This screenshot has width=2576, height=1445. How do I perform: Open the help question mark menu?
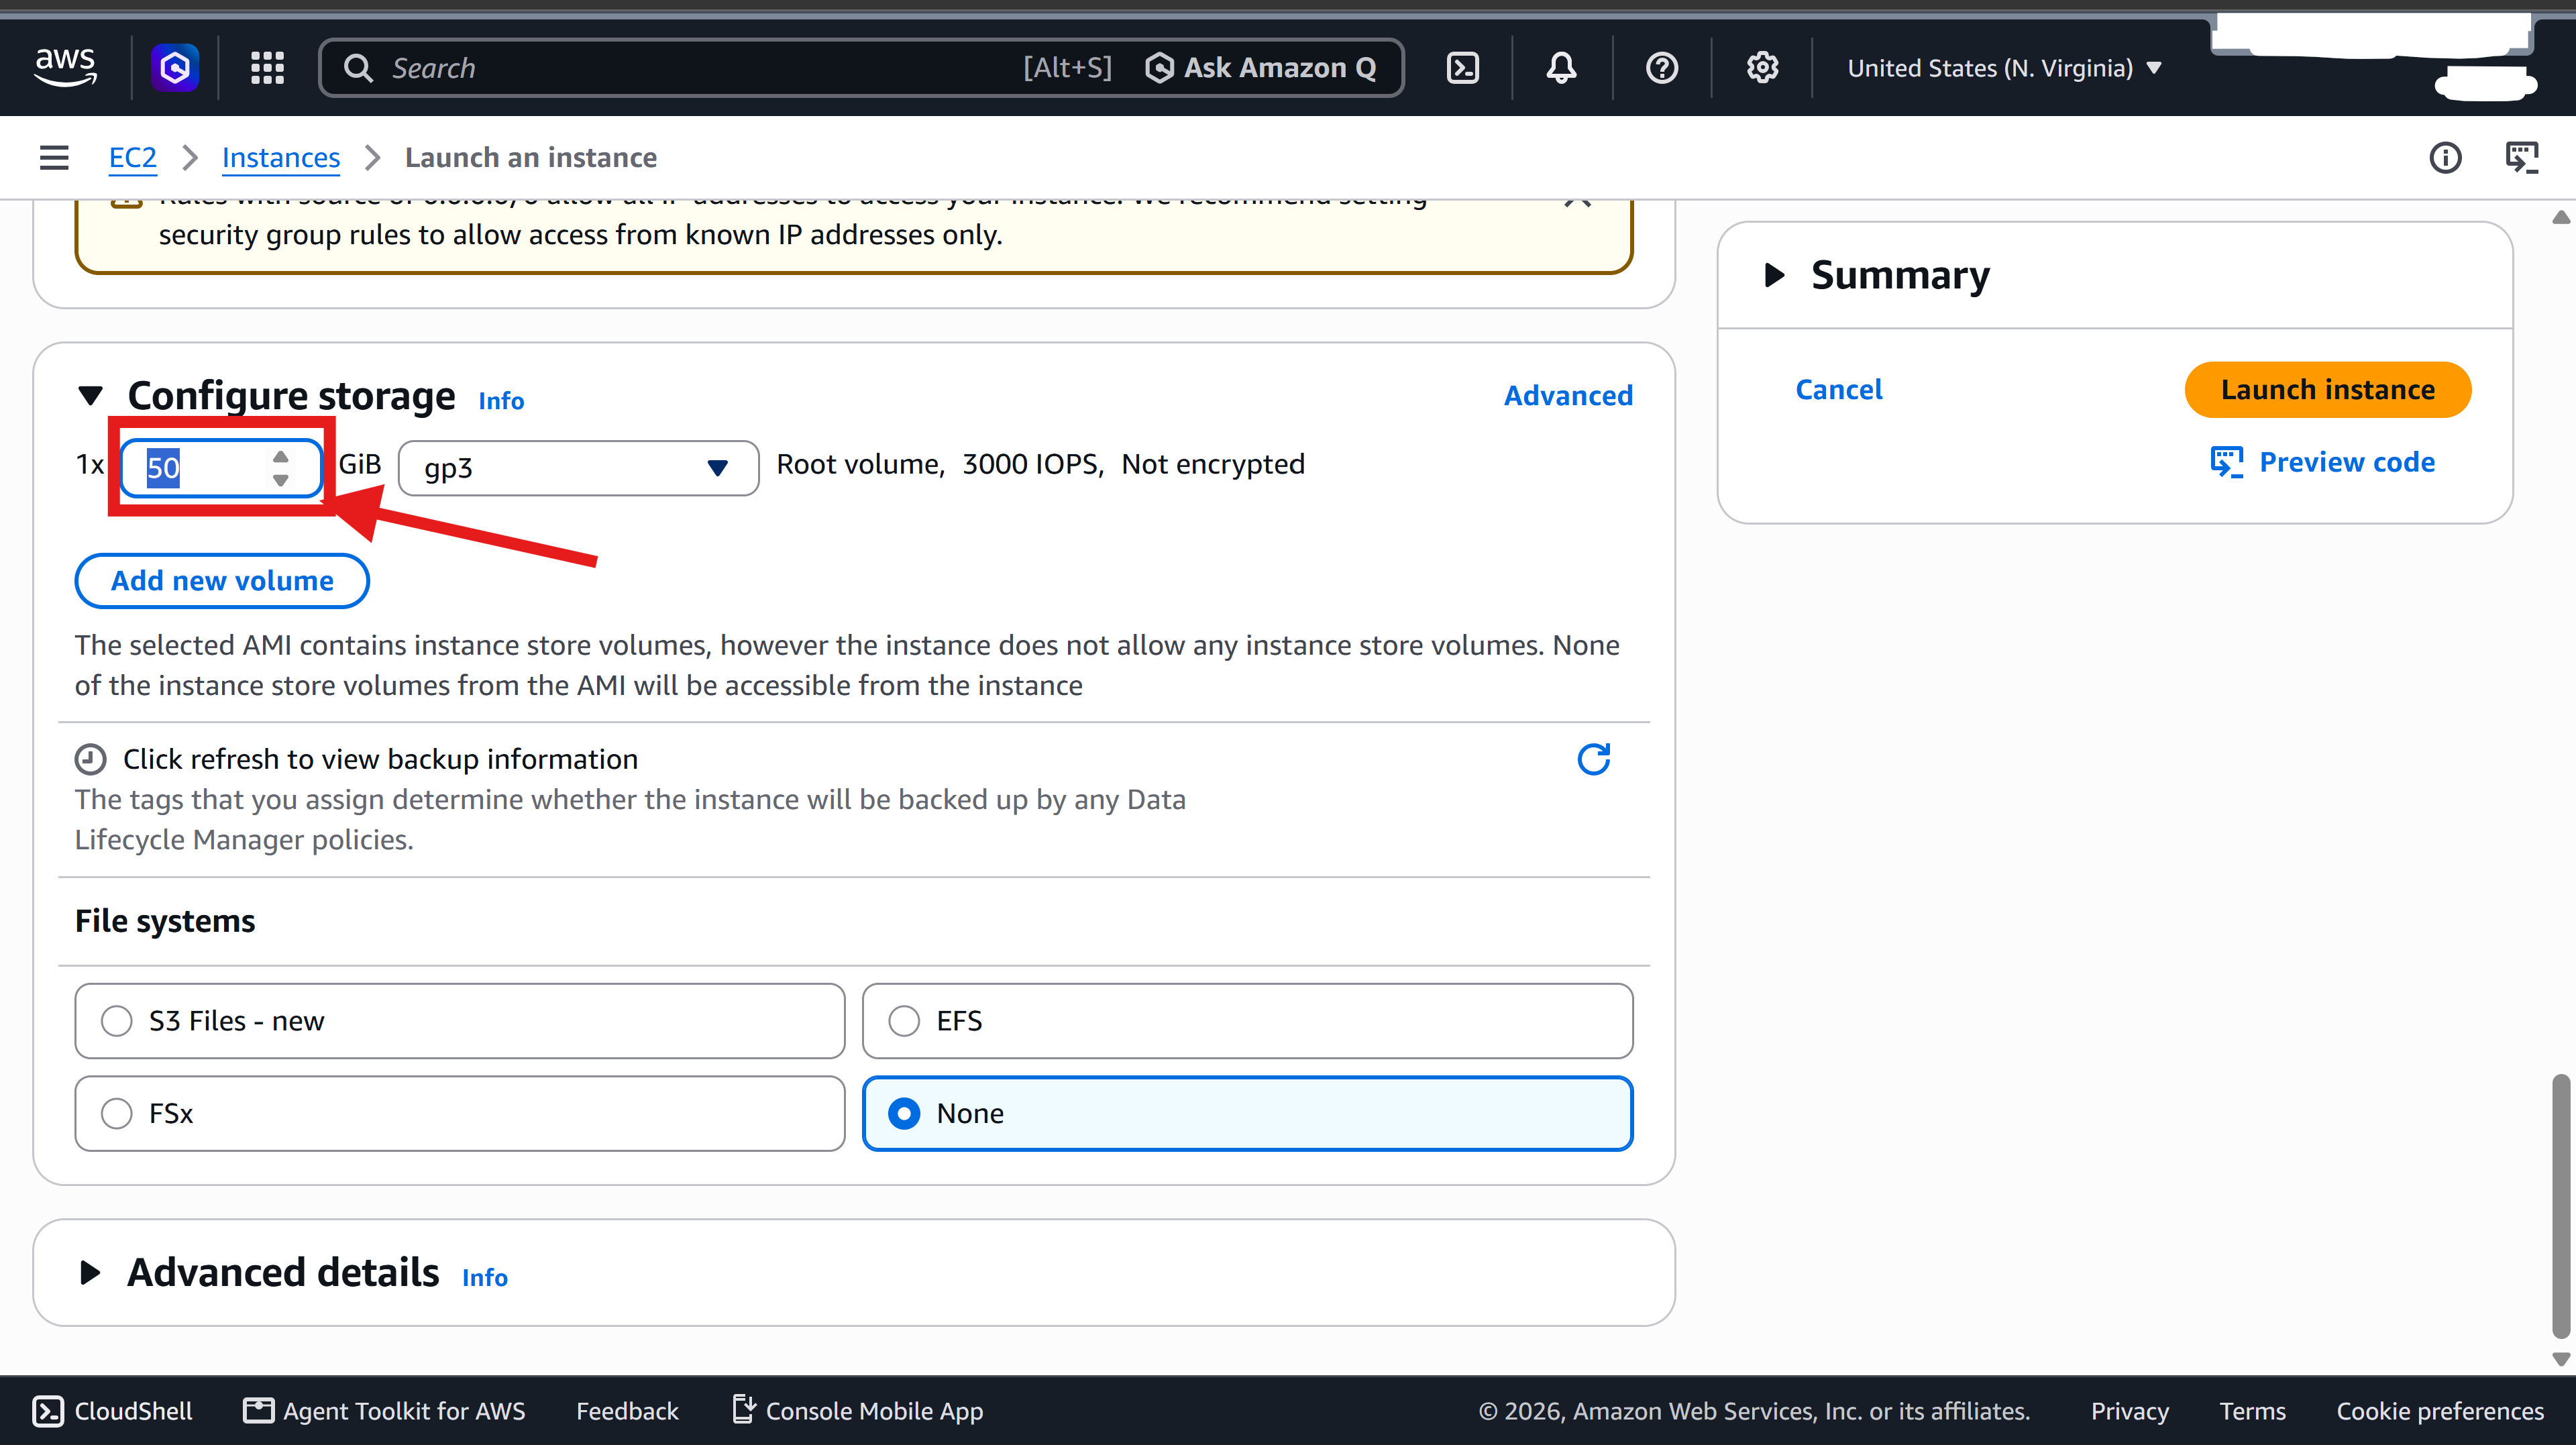[1662, 68]
